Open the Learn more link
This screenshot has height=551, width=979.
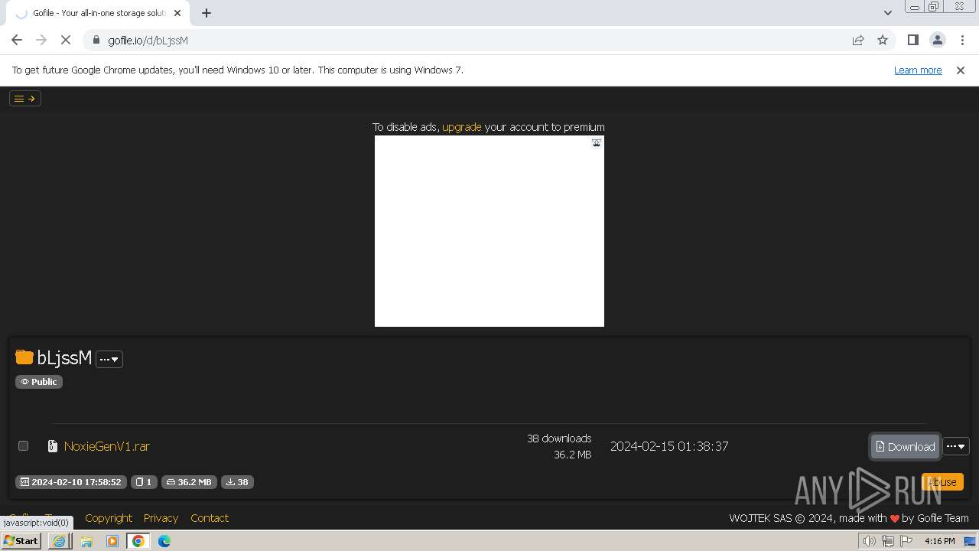(x=918, y=70)
